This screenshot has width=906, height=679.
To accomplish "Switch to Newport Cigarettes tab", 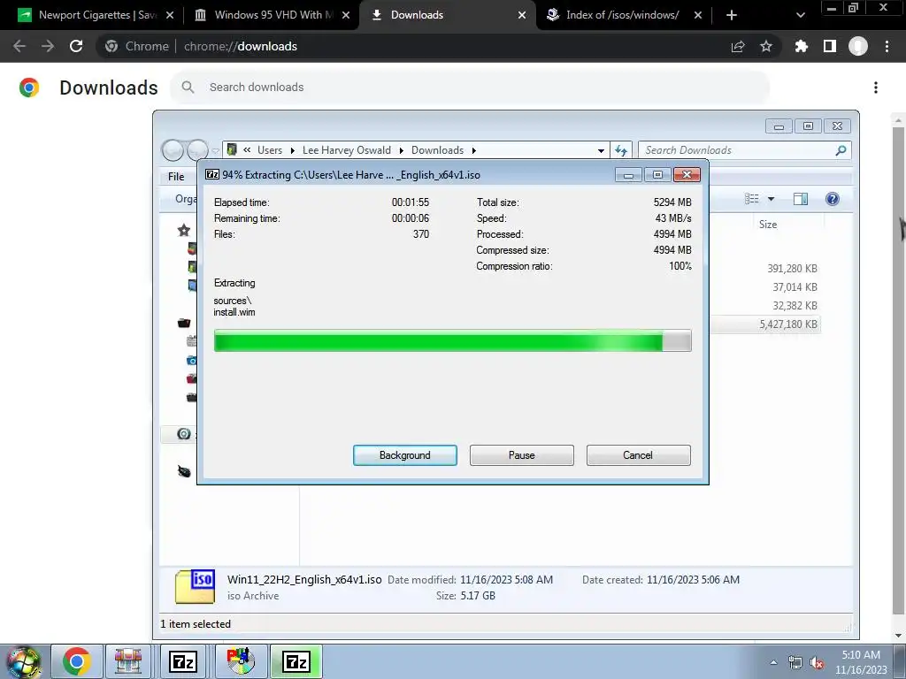I will pos(96,15).
